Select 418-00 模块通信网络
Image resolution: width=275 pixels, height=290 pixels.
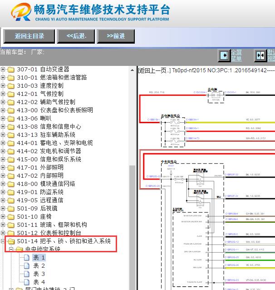[46, 184]
